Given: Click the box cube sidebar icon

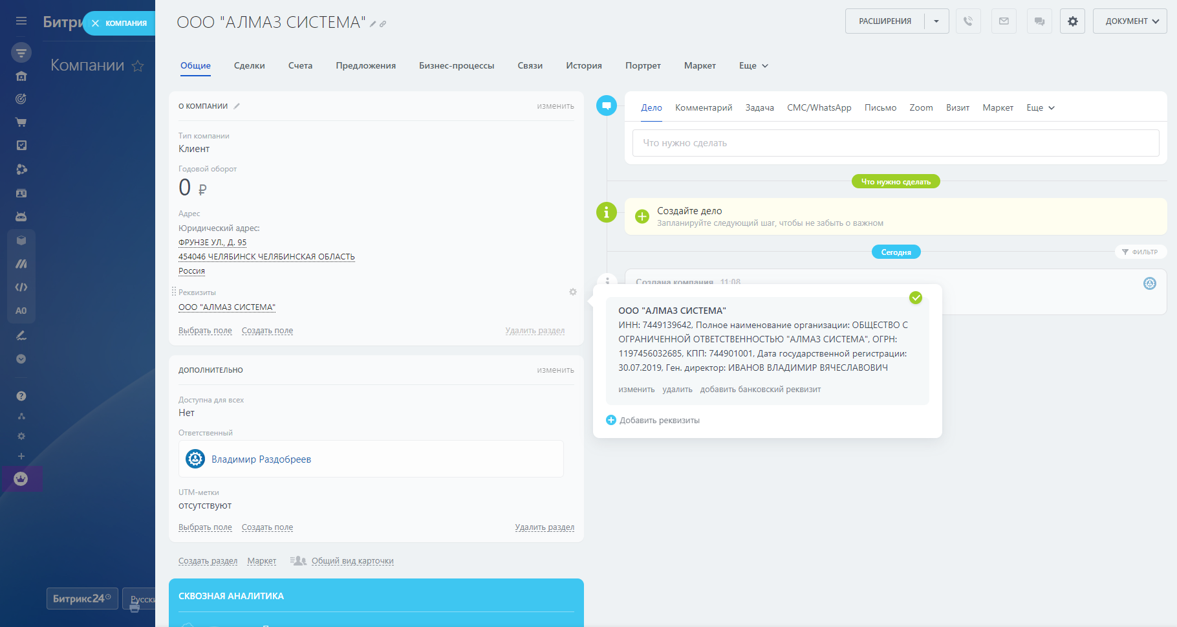Looking at the screenshot, I should (21, 240).
